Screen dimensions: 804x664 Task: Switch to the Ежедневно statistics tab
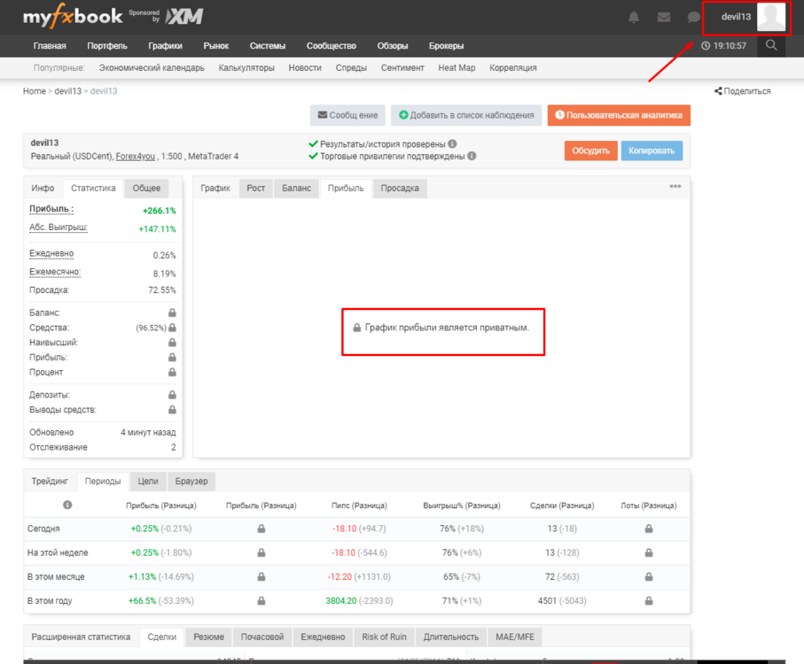click(x=323, y=637)
